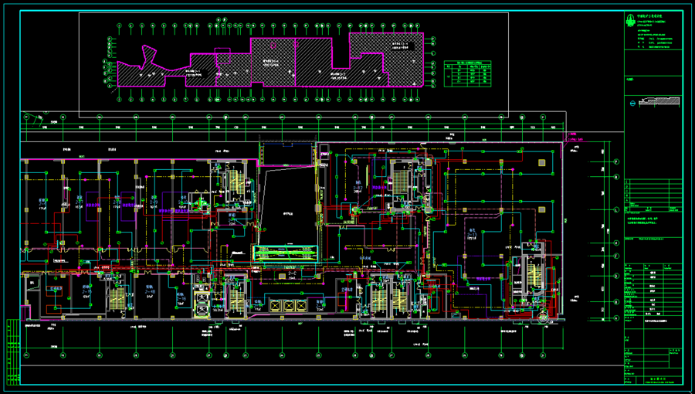The height and width of the screenshot is (394, 695).
Task: Click the drawing title cell at bottom-right corner
Action: click(663, 380)
